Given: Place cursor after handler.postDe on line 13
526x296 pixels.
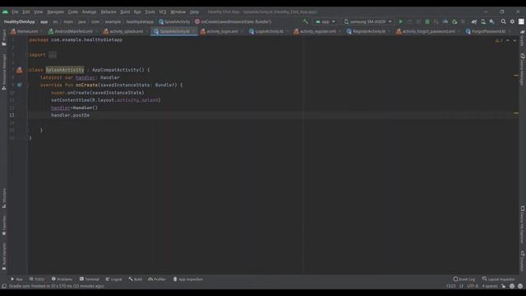Looking at the screenshot, I should click(90, 115).
